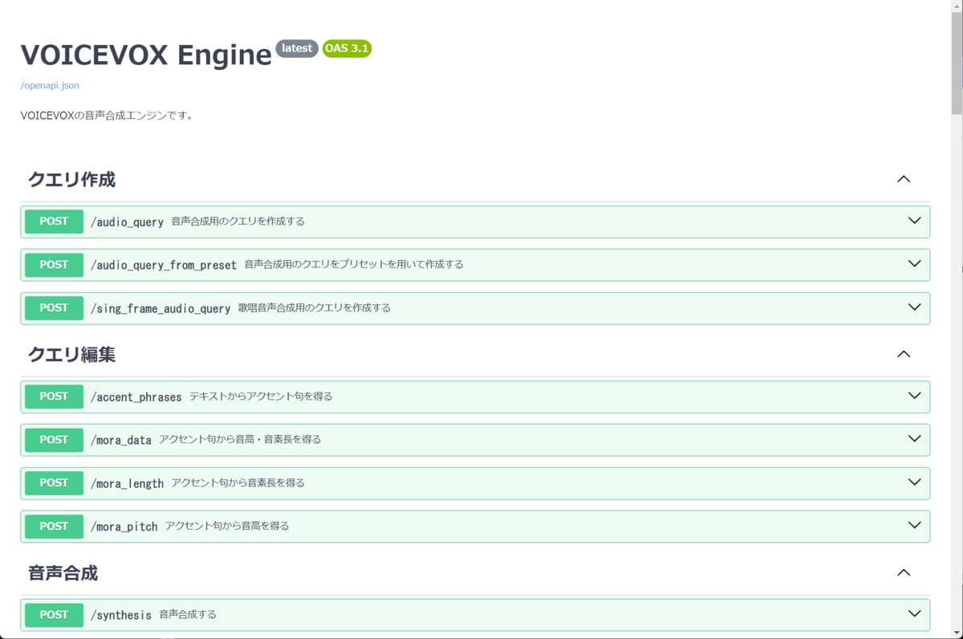Collapse the クエリ作成 section

[x=904, y=178]
